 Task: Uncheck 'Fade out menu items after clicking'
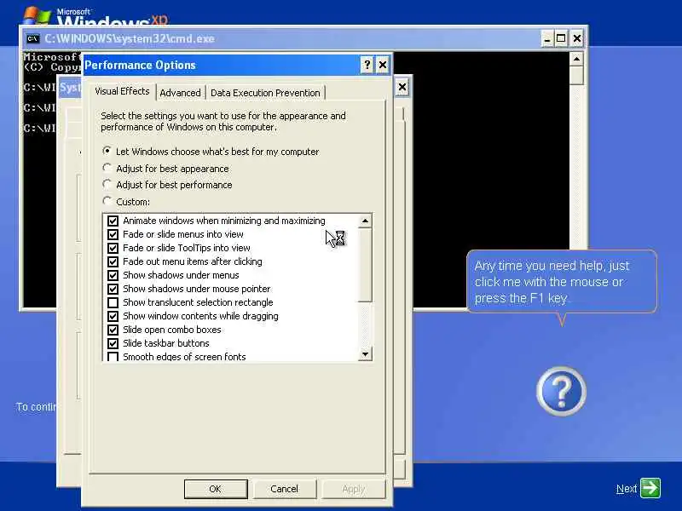113,261
